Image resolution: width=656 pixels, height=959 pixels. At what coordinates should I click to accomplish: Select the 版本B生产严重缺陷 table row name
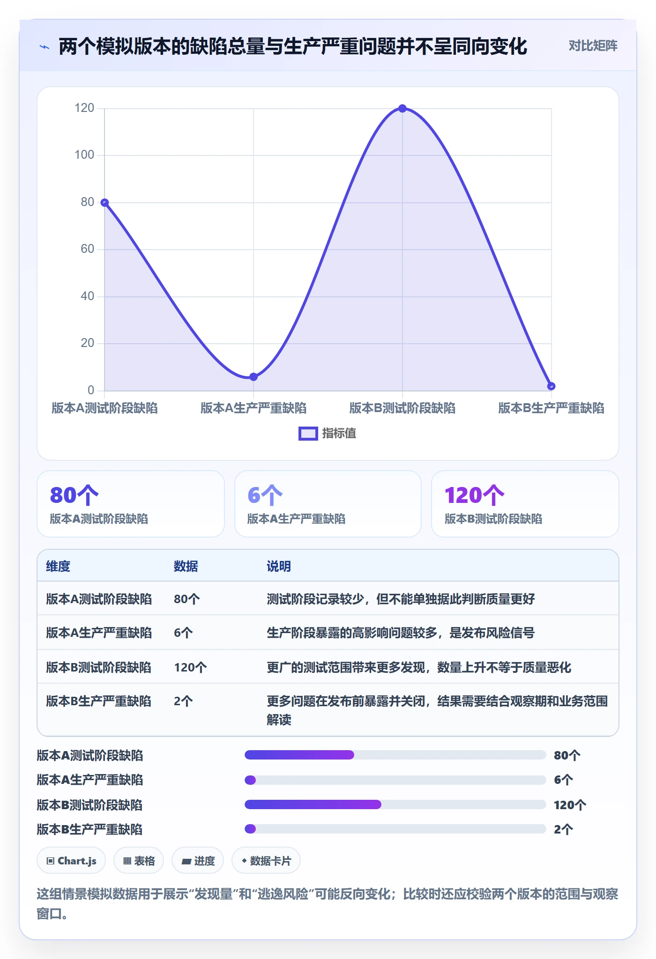99,701
